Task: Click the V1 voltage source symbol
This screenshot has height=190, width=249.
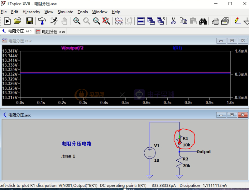Action: click(x=150, y=153)
